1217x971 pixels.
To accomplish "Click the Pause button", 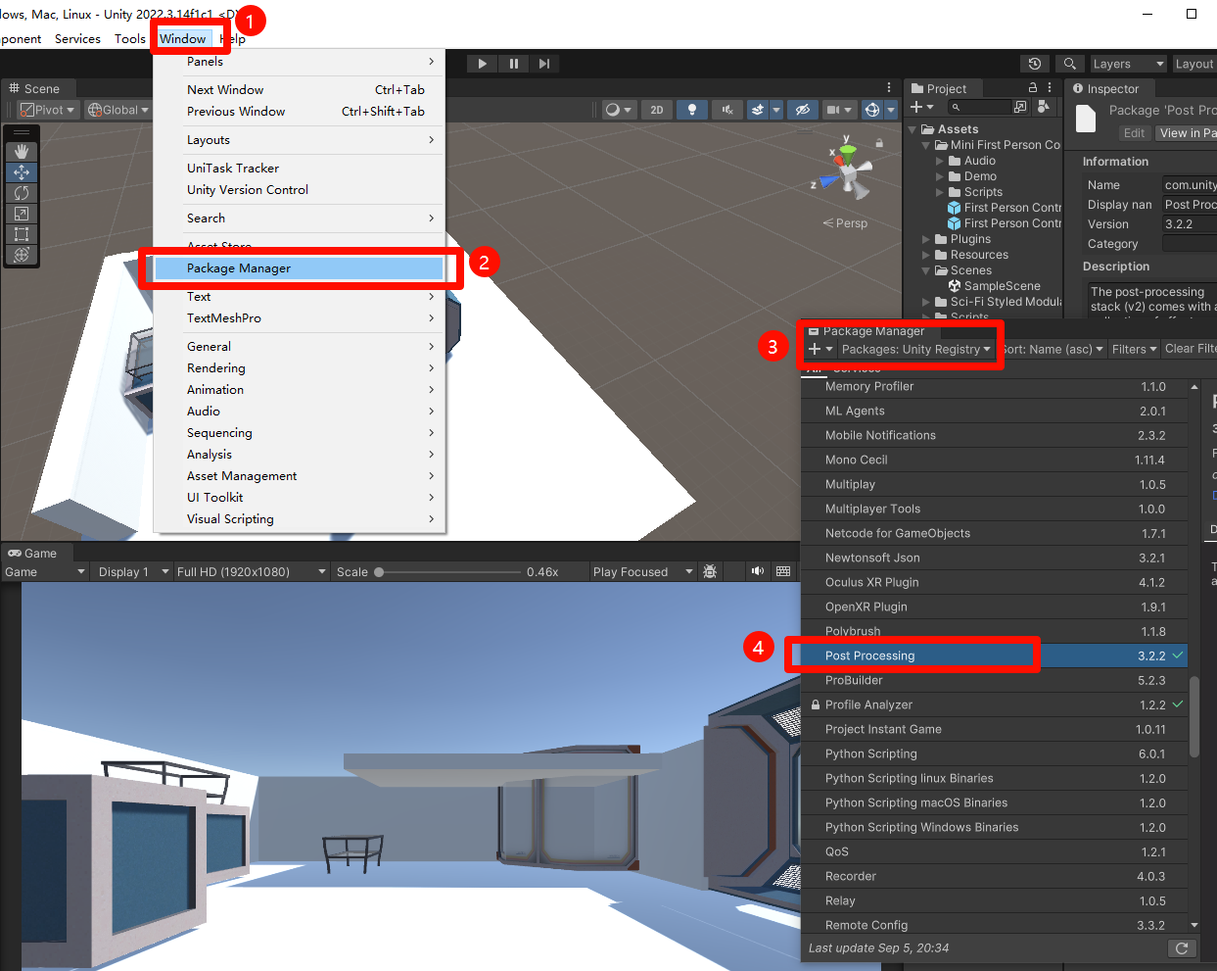I will point(513,64).
